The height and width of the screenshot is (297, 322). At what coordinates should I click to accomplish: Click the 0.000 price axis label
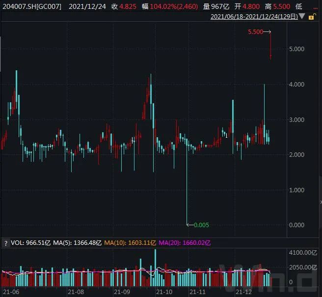(296, 225)
